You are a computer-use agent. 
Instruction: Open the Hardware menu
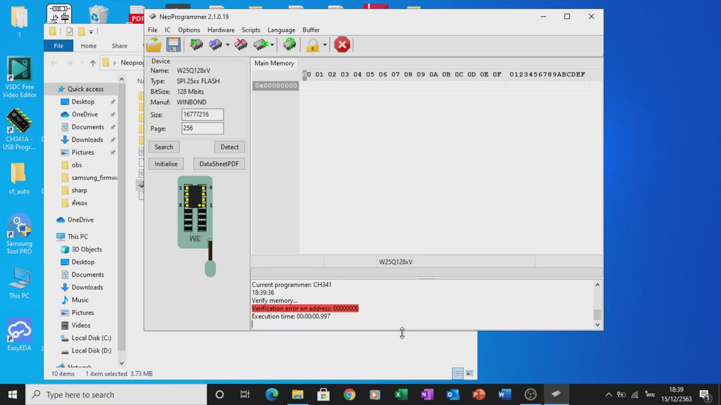[221, 30]
